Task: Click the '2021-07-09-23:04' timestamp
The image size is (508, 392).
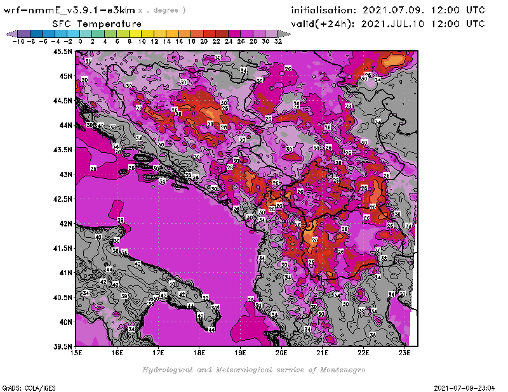Action: point(464,388)
